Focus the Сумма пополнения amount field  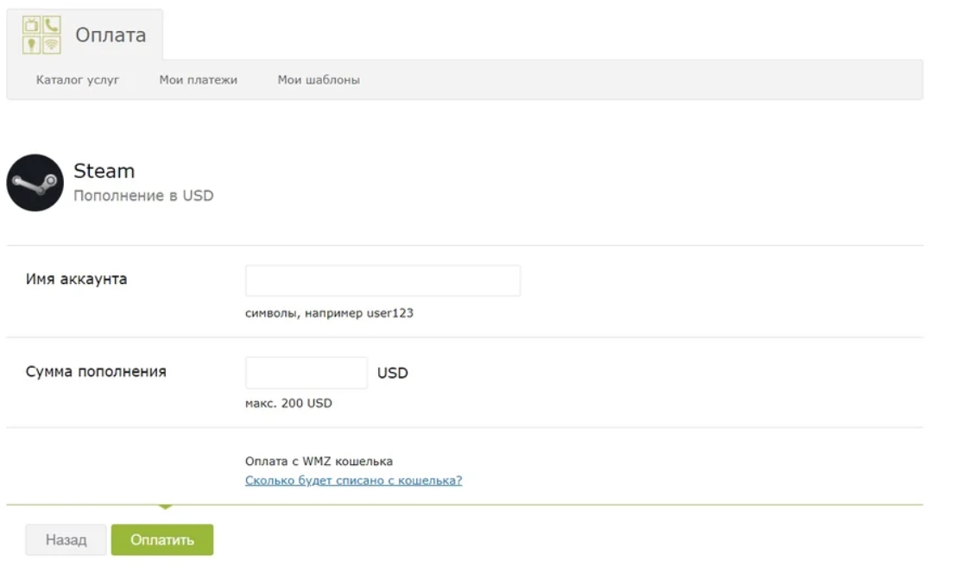[306, 372]
